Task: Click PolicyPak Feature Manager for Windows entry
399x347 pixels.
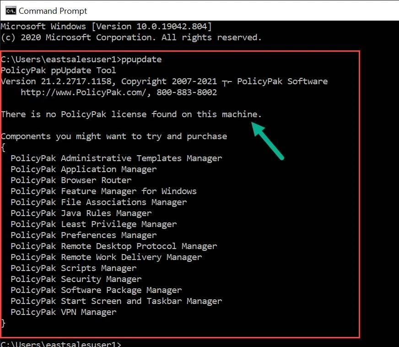Action: [x=103, y=191]
